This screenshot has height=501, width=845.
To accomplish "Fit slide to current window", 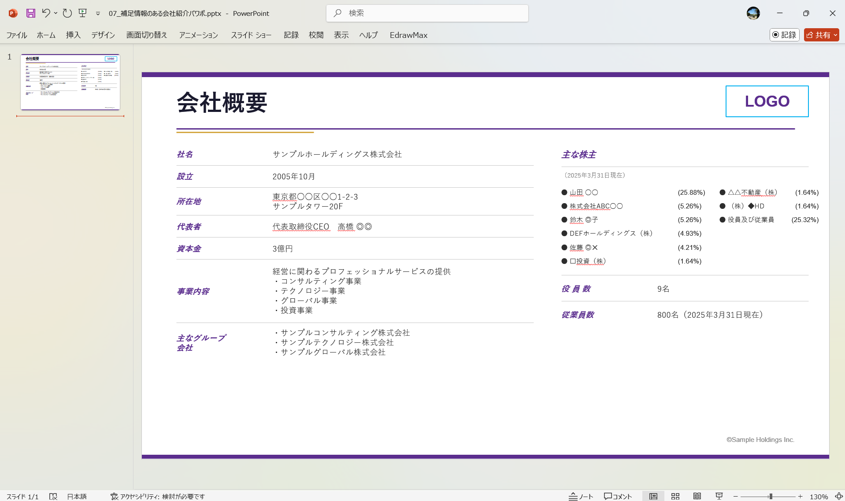I will (x=838, y=496).
